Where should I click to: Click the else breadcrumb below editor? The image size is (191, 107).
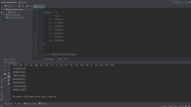click(66, 59)
